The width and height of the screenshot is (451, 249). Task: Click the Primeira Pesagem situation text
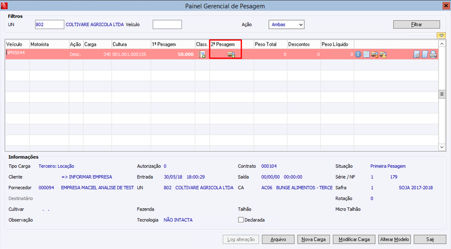pyautogui.click(x=388, y=167)
